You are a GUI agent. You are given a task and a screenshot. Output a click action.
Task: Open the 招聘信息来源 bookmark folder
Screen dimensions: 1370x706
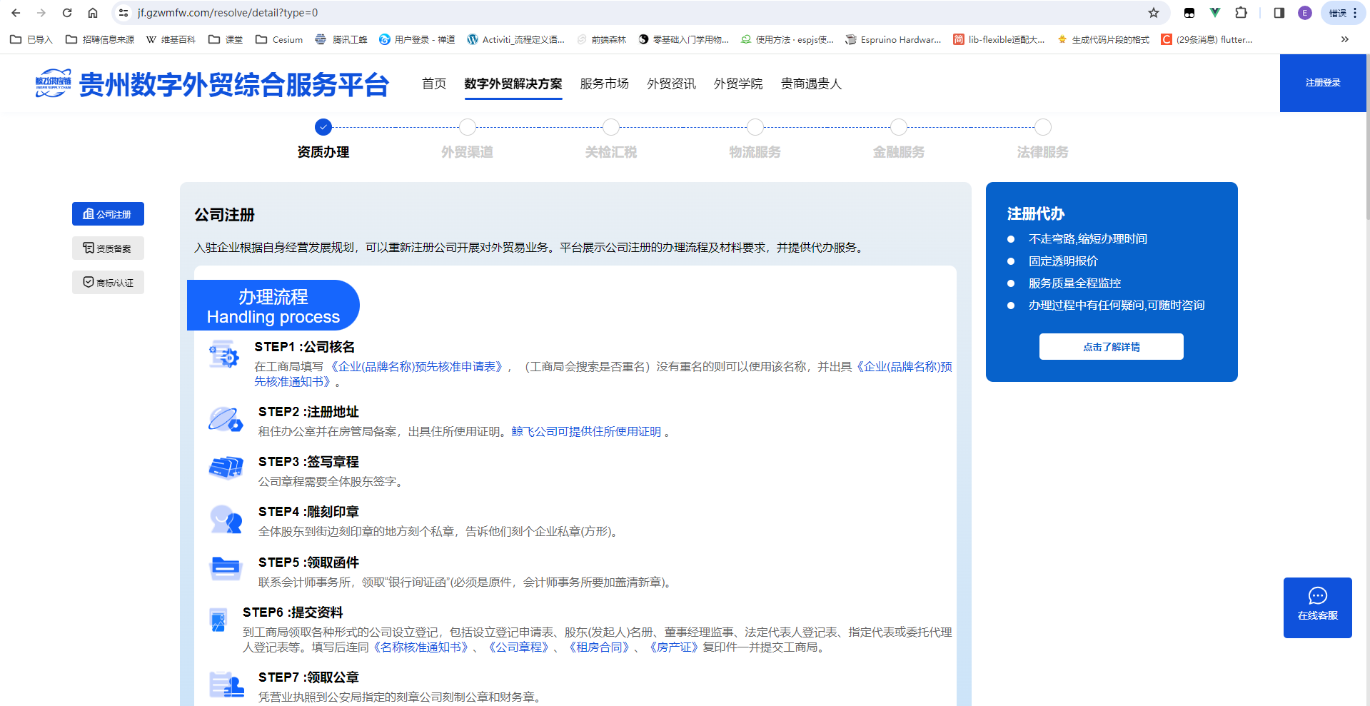(x=100, y=39)
